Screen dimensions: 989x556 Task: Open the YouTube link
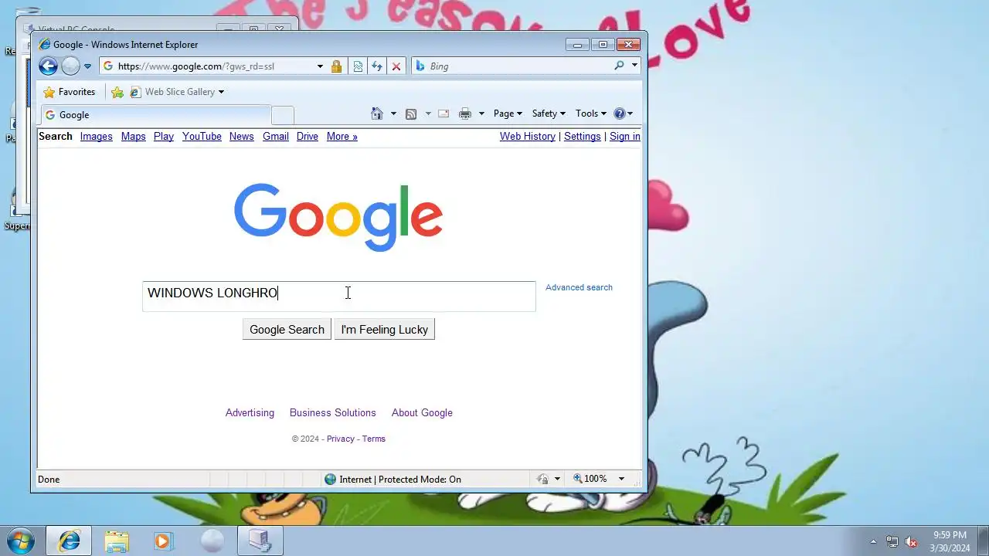202,137
